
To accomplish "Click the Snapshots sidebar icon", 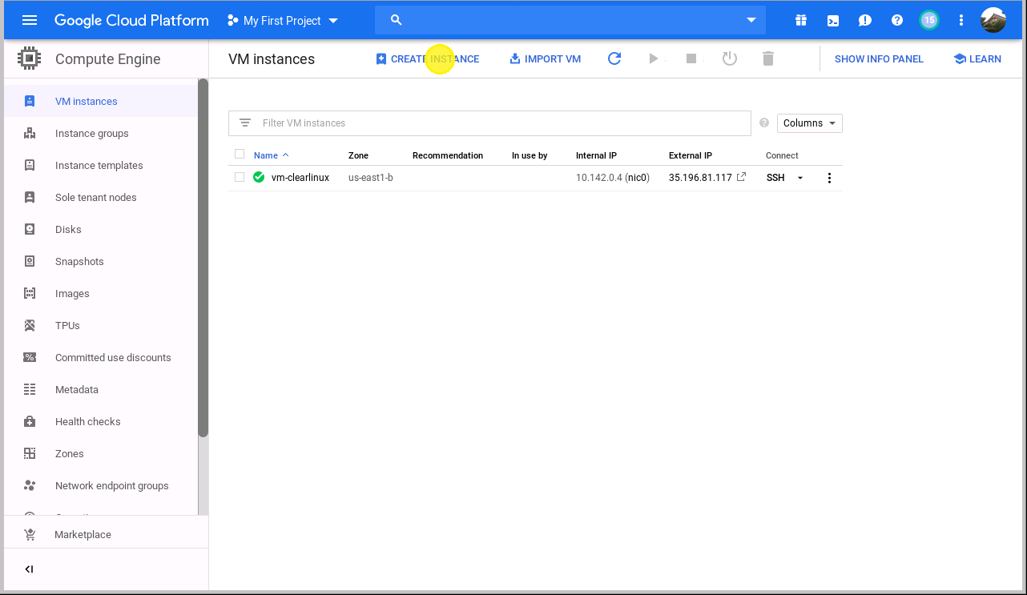I will [x=30, y=261].
